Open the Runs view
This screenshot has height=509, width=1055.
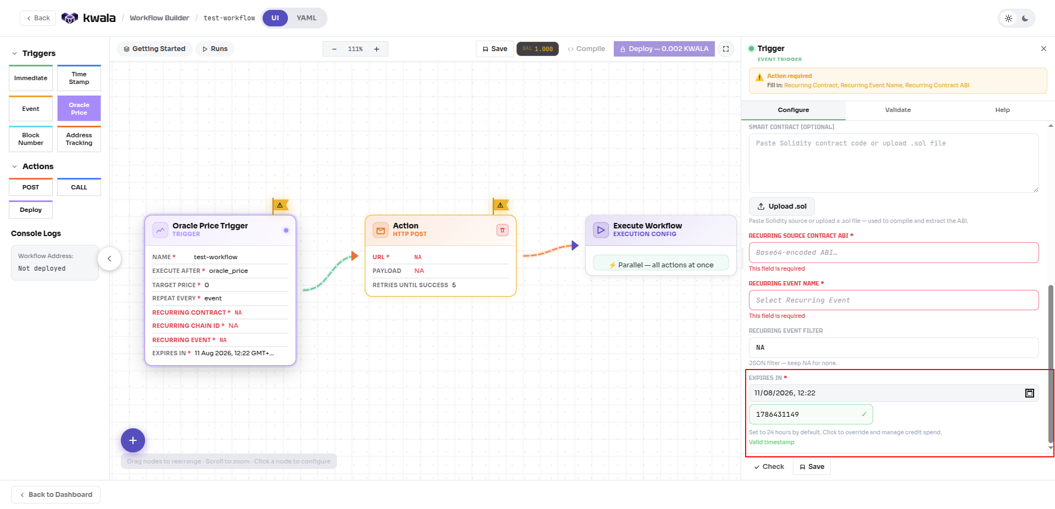pos(215,49)
